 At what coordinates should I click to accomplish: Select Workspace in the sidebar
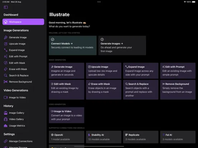[x=23, y=22]
